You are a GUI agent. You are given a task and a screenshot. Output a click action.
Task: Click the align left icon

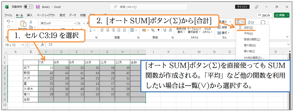pyautogui.click(x=102, y=30)
